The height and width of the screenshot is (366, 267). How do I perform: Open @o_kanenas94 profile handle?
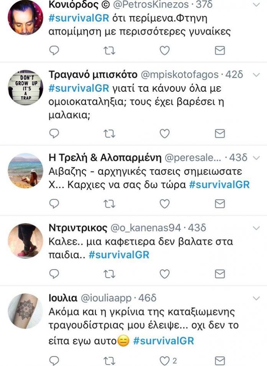(x=145, y=228)
